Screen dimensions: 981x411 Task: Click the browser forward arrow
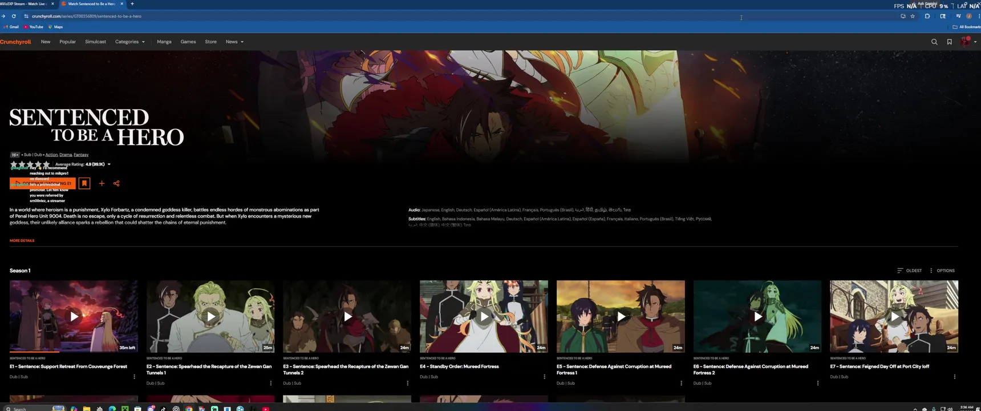[x=3, y=16]
